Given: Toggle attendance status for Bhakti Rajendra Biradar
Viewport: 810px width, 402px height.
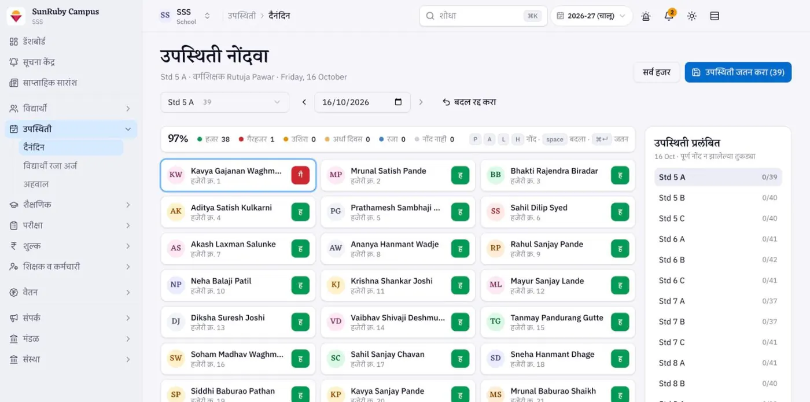Looking at the screenshot, I should click(x=620, y=175).
